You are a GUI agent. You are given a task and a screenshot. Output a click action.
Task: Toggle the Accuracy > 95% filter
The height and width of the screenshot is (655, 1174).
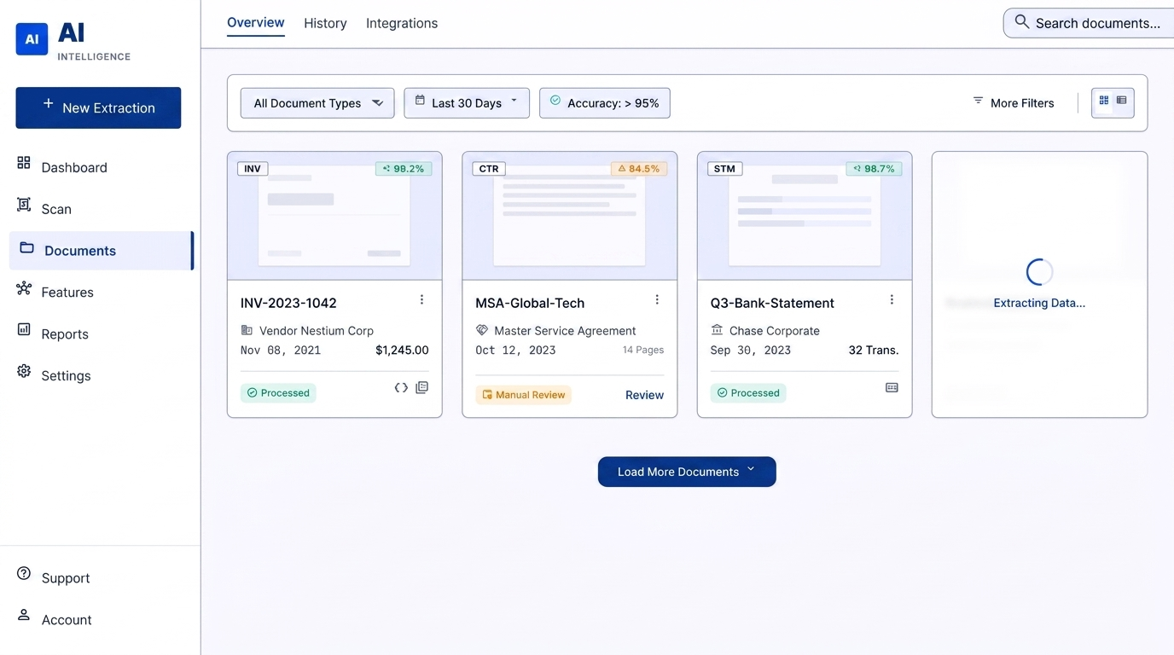click(605, 103)
